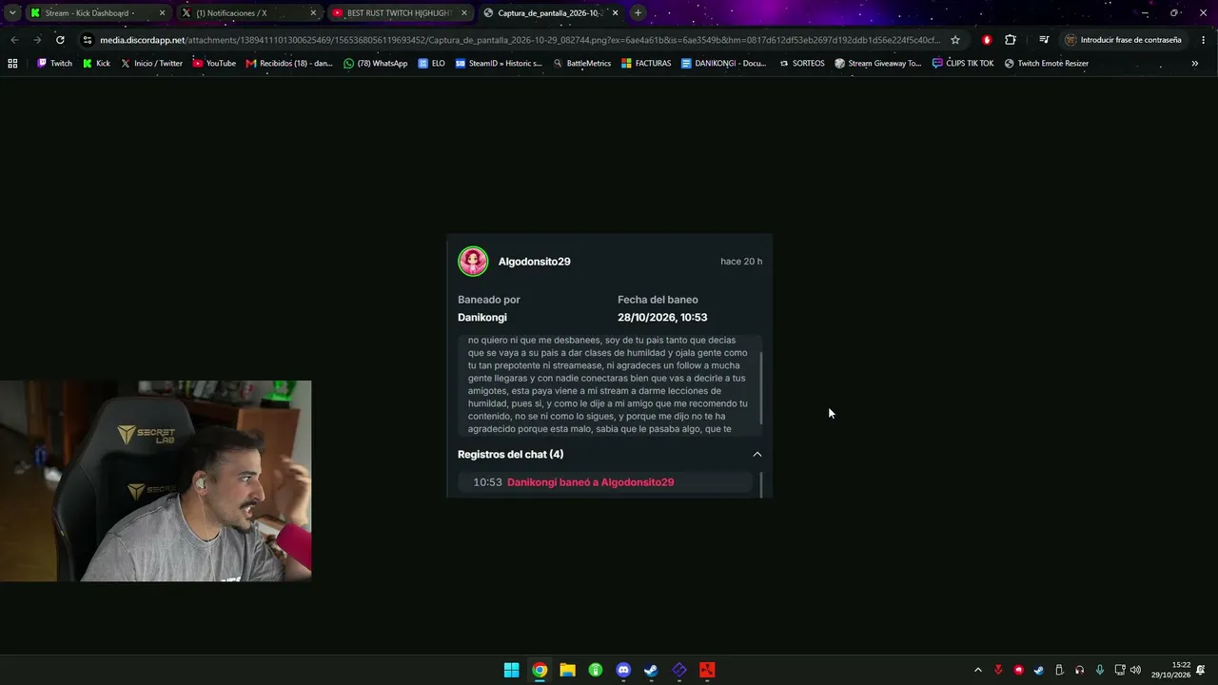Image resolution: width=1218 pixels, height=685 pixels.
Task: Open the SORTEOS bookmark
Action: [801, 64]
